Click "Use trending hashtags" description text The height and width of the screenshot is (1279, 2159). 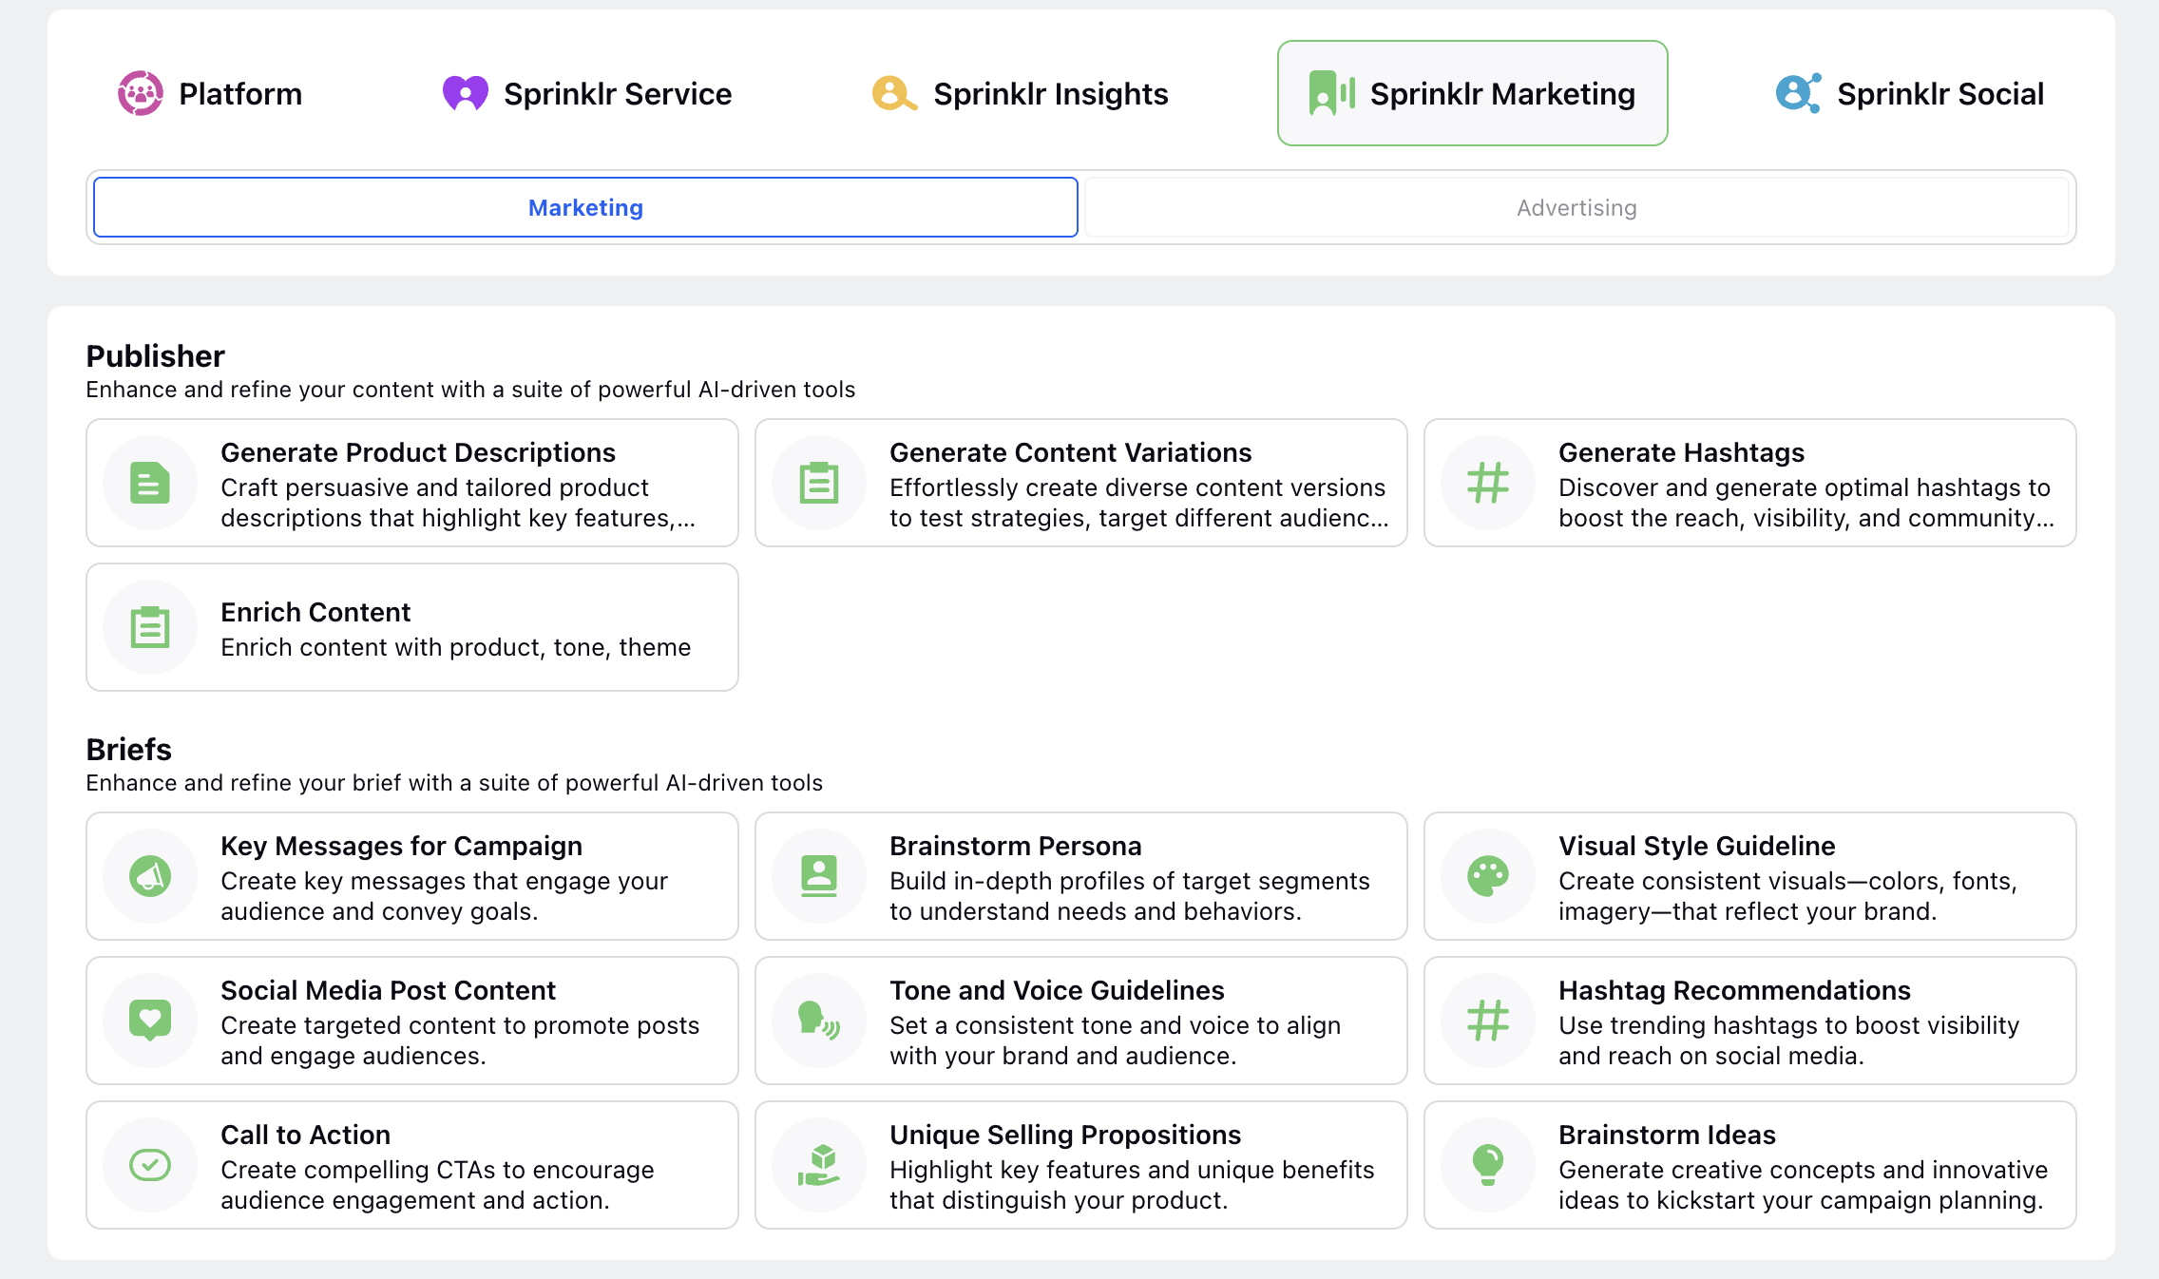(1788, 1040)
